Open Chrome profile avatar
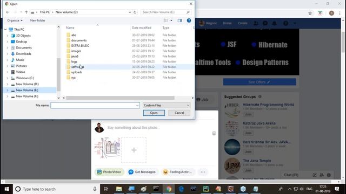Screen dimensions: 346x194 click(331, 13)
